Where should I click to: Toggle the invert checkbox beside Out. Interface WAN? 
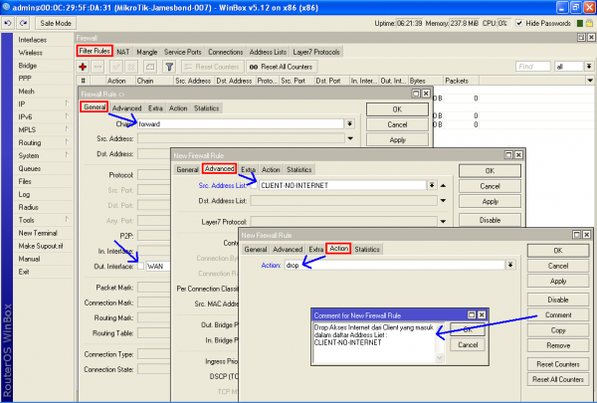coord(140,267)
